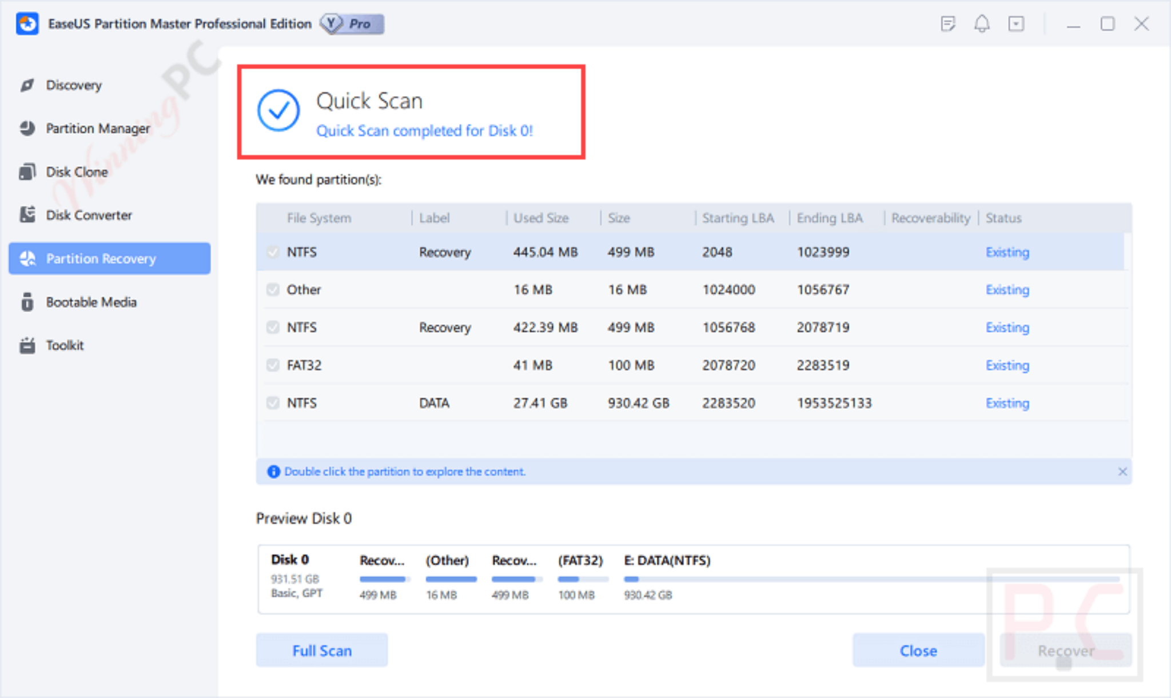Expand the window options dropdown arrow
The width and height of the screenshot is (1171, 698).
coord(1017,23)
